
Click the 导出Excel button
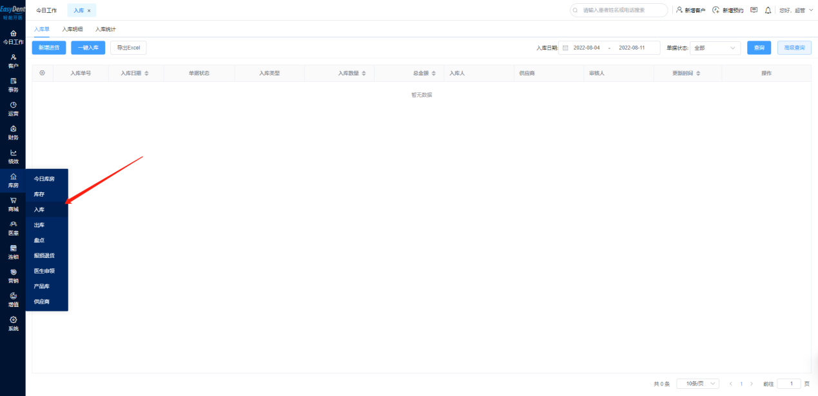point(128,48)
